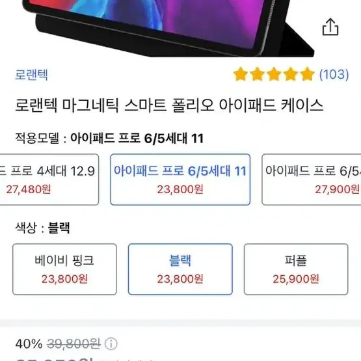The width and height of the screenshot is (361, 361).
Task: Tap the share icon beside the product photo
Action: 330,27
